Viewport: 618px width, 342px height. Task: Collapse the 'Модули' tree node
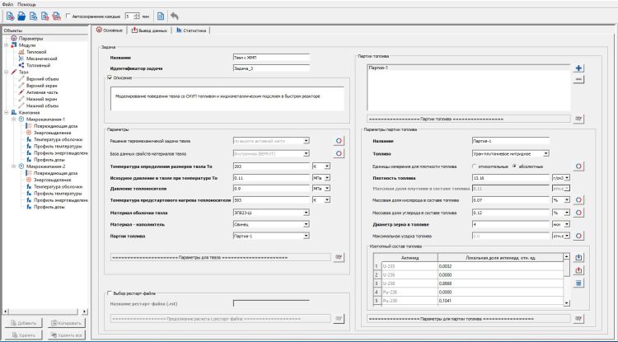pyautogui.click(x=7, y=45)
